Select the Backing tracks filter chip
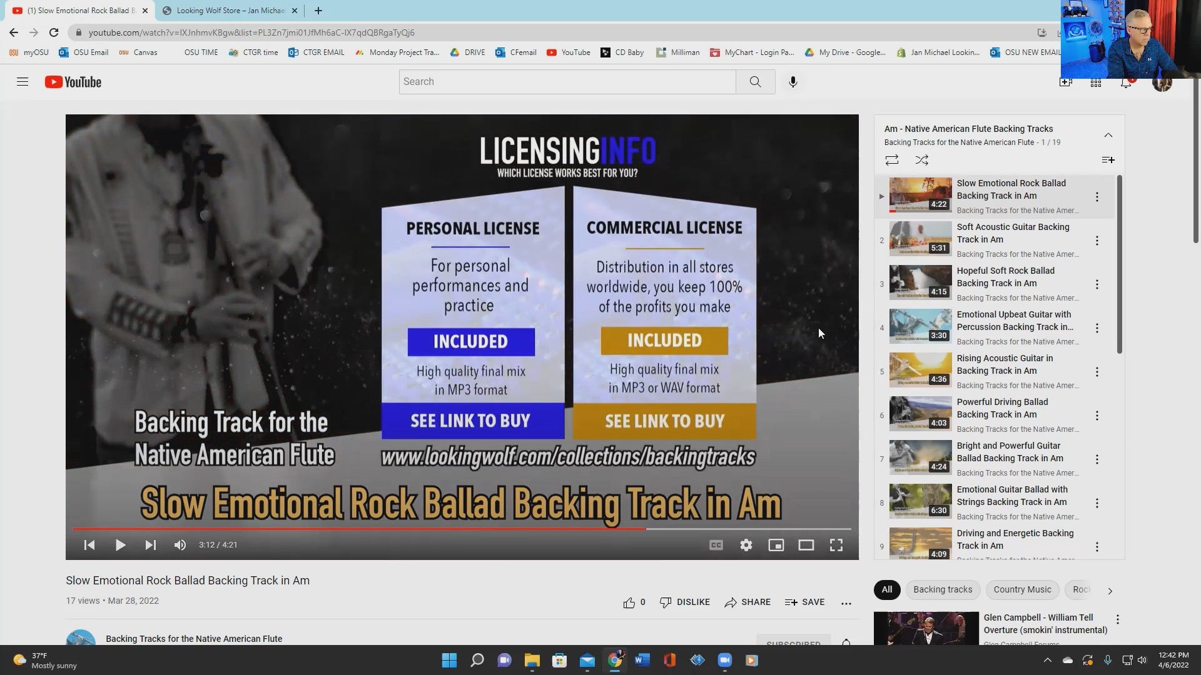1201x675 pixels. 942,589
